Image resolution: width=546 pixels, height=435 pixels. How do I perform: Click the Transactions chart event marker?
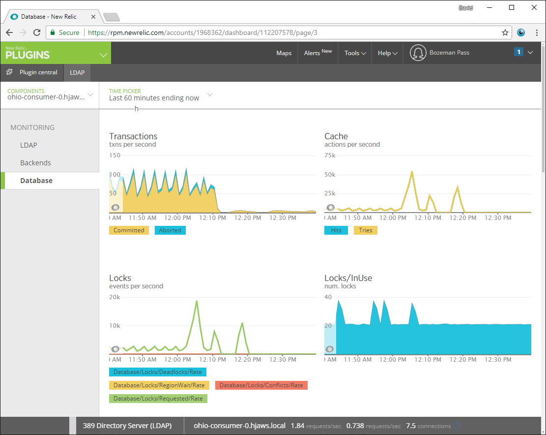[115, 208]
